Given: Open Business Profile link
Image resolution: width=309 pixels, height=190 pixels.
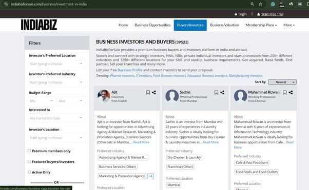Looking at the screenshot, I should tap(130, 70).
